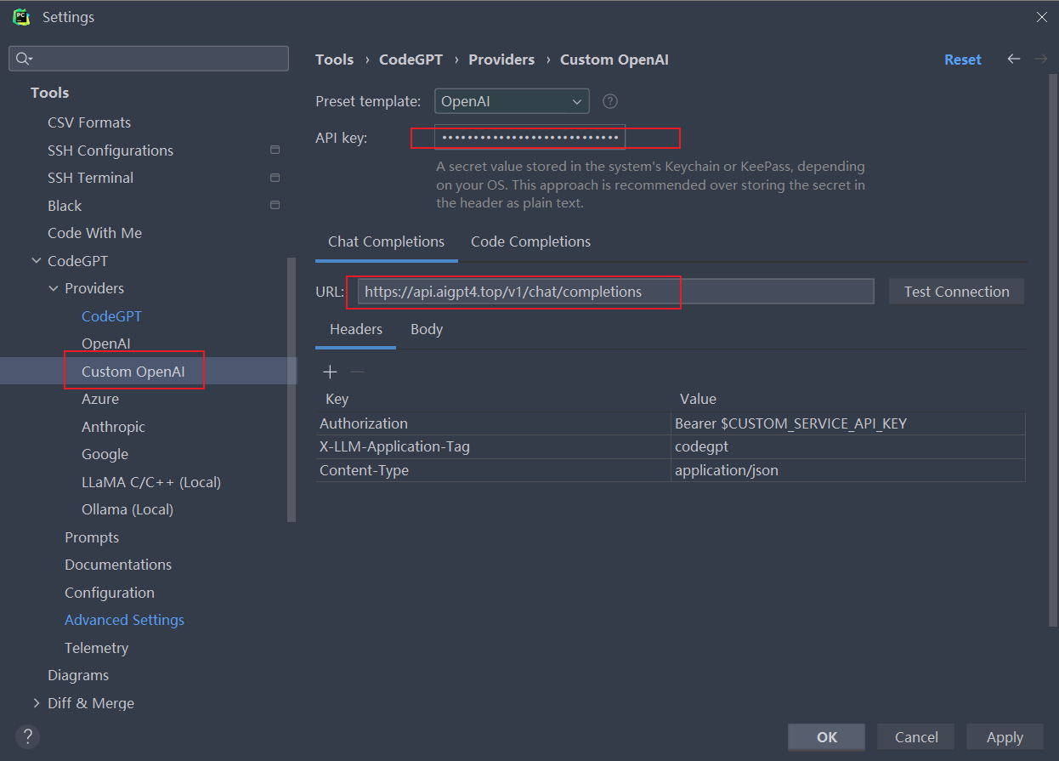Screen dimensions: 1059x761
Task: Navigate forward with the right arrow
Action: [1040, 59]
